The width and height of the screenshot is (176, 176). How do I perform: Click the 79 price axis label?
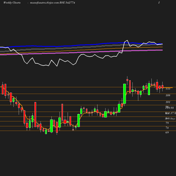pos(167,123)
